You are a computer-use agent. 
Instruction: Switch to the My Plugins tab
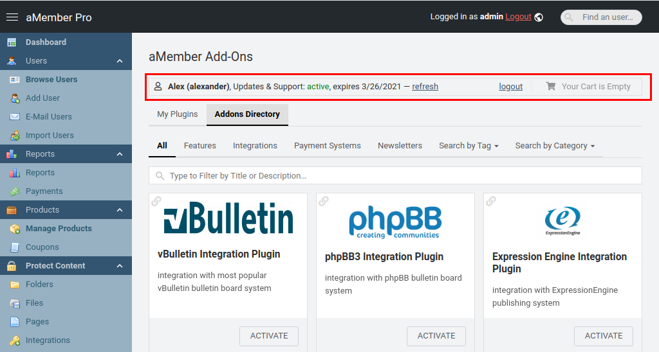[178, 114]
